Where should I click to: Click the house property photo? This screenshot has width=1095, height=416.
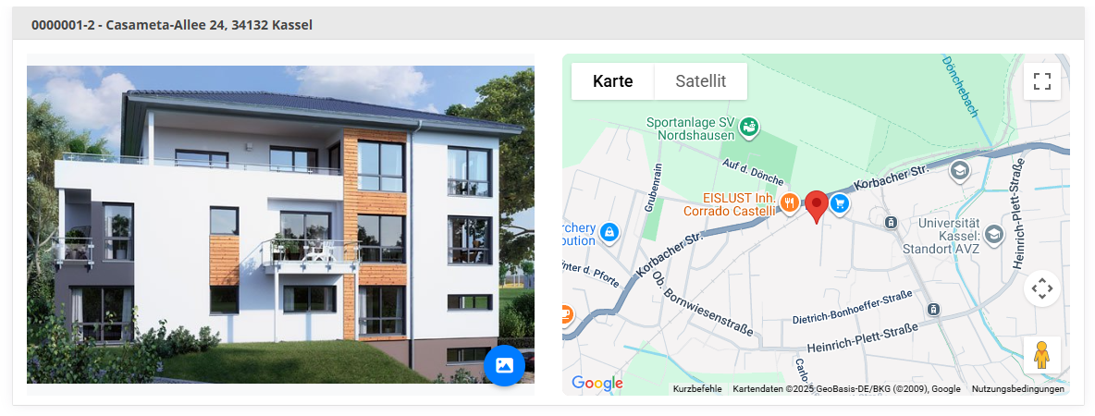[281, 225]
